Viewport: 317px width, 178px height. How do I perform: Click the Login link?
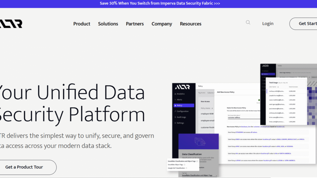point(268,24)
